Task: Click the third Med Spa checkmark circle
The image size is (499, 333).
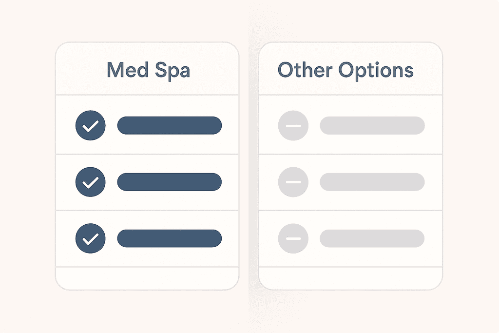Action: click(90, 238)
